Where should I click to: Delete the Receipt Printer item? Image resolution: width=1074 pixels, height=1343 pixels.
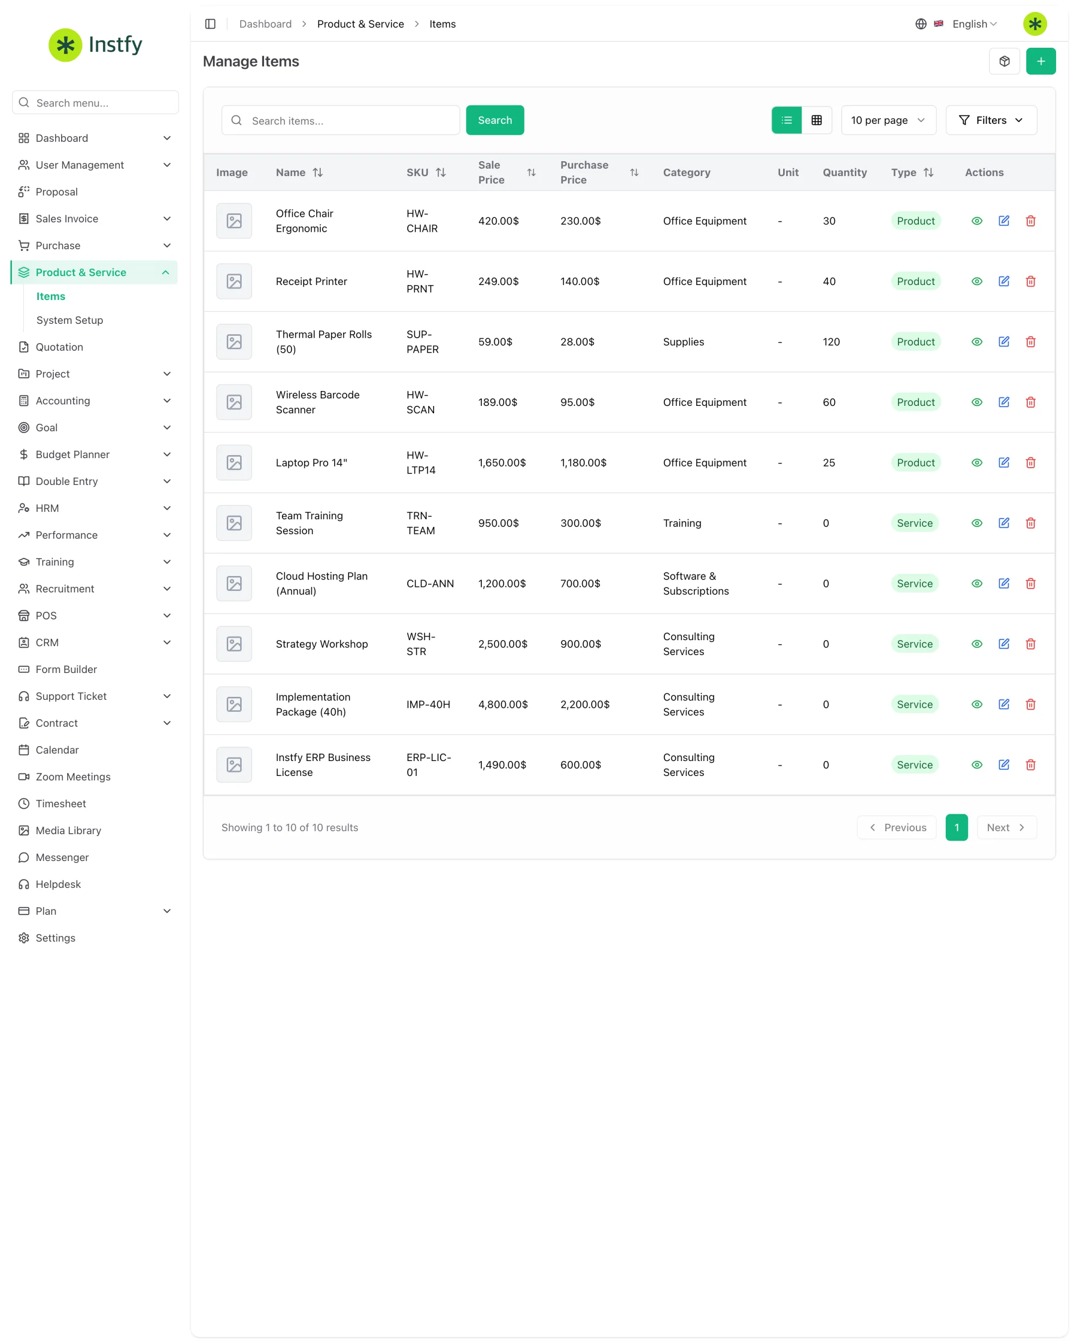[1030, 281]
